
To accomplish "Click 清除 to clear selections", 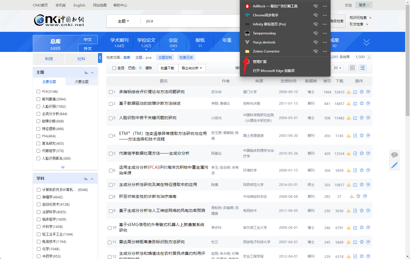I will tap(149, 68).
